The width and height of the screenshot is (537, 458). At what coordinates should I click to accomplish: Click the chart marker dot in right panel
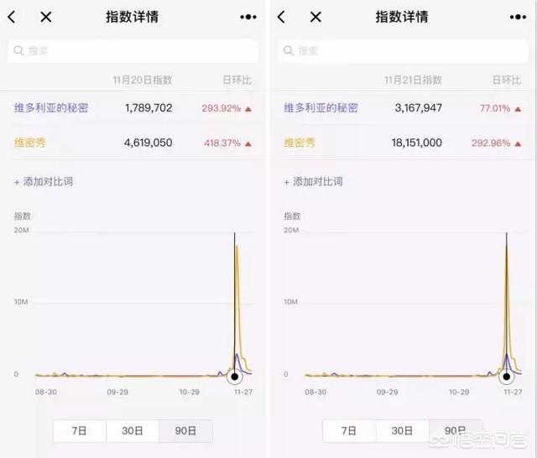507,377
